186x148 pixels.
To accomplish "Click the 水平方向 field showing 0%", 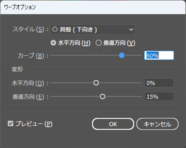I will click(x=159, y=83).
